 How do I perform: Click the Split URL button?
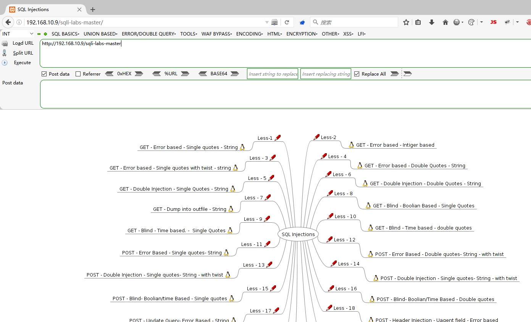(x=18, y=53)
